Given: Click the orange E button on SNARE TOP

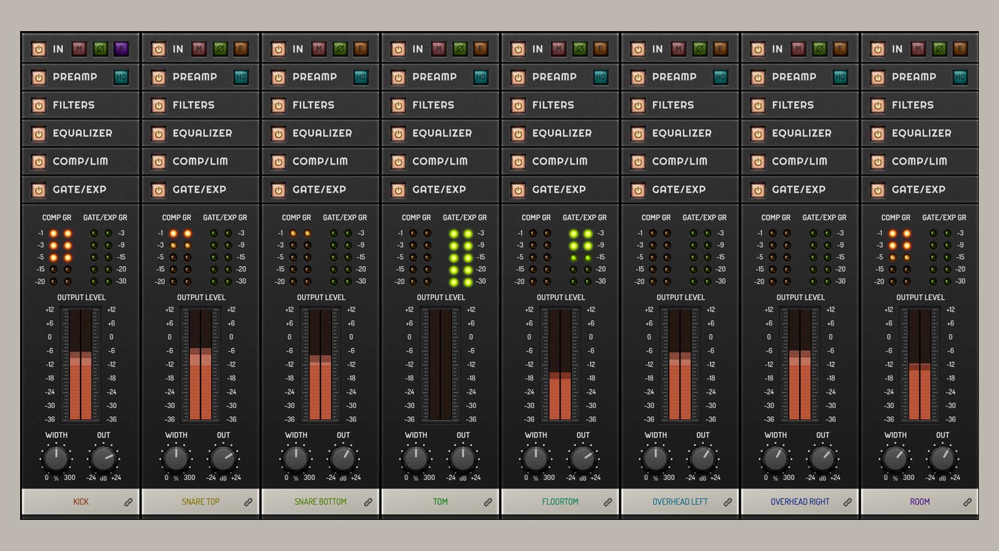Looking at the screenshot, I should (x=241, y=49).
